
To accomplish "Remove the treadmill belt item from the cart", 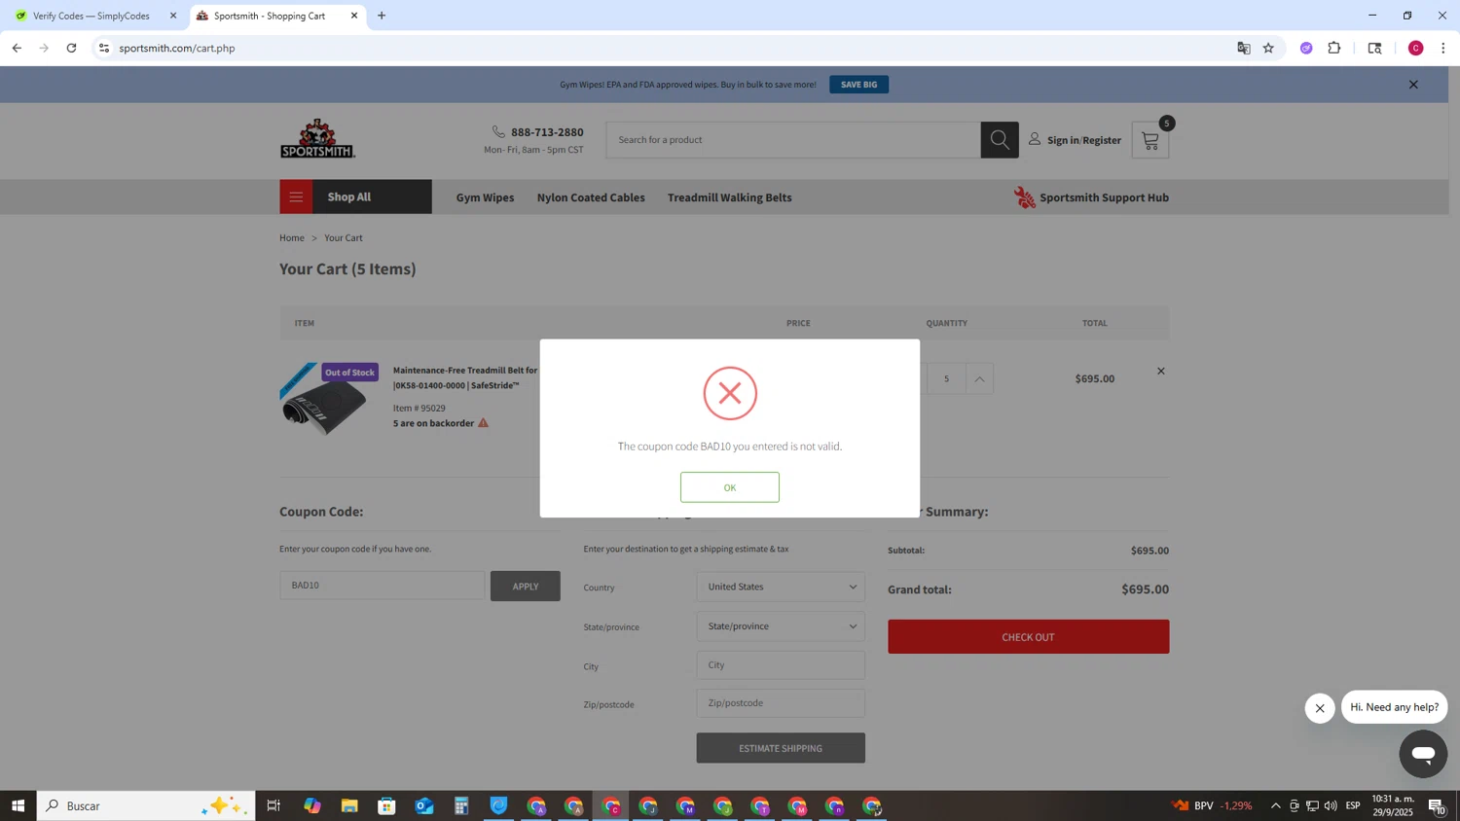I will [1160, 372].
